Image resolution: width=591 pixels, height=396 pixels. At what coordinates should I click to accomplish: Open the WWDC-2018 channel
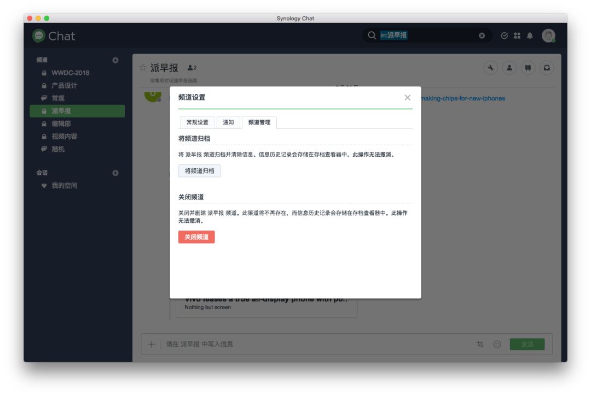click(77, 73)
